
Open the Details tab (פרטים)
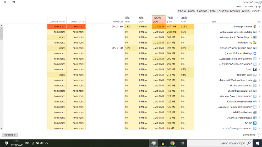point(191,11)
